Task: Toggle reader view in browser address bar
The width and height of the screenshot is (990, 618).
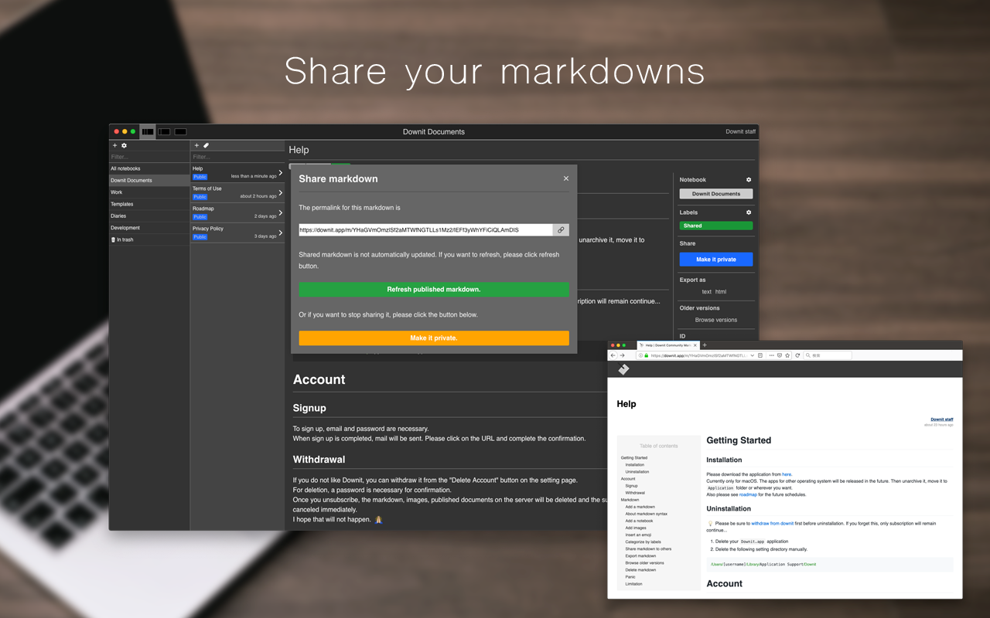Action: [760, 355]
